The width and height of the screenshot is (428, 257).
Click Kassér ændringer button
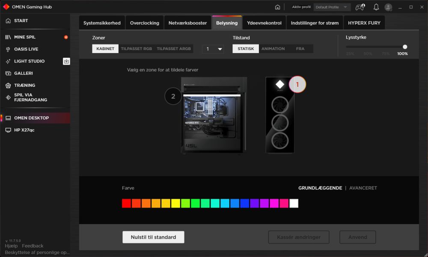coord(299,237)
